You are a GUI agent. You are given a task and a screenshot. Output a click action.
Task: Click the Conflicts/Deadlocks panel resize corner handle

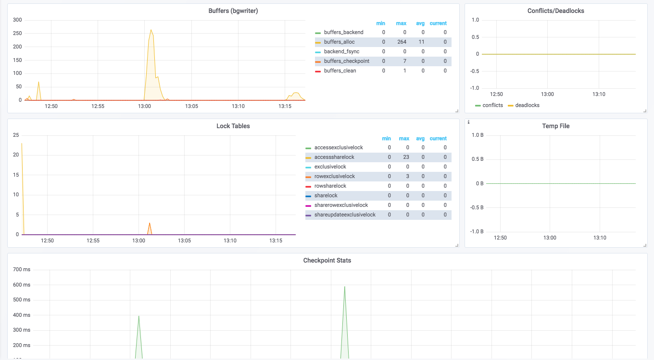click(x=645, y=111)
